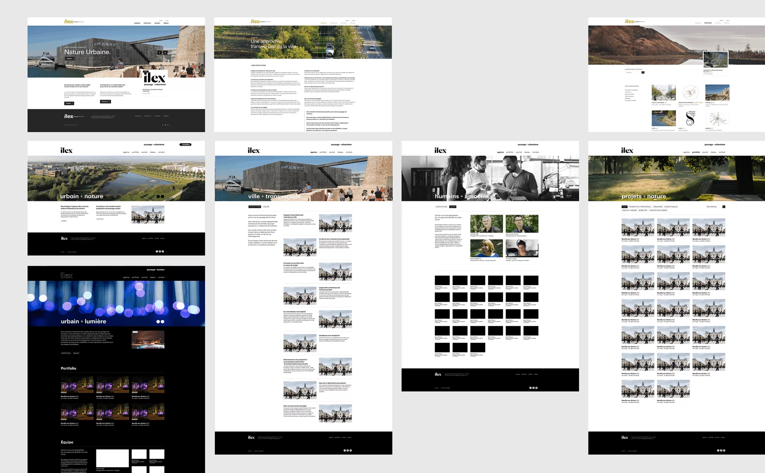Click 'PORTFOLIO' button on dark lumière page
This screenshot has width=765, height=473.
click(66, 353)
